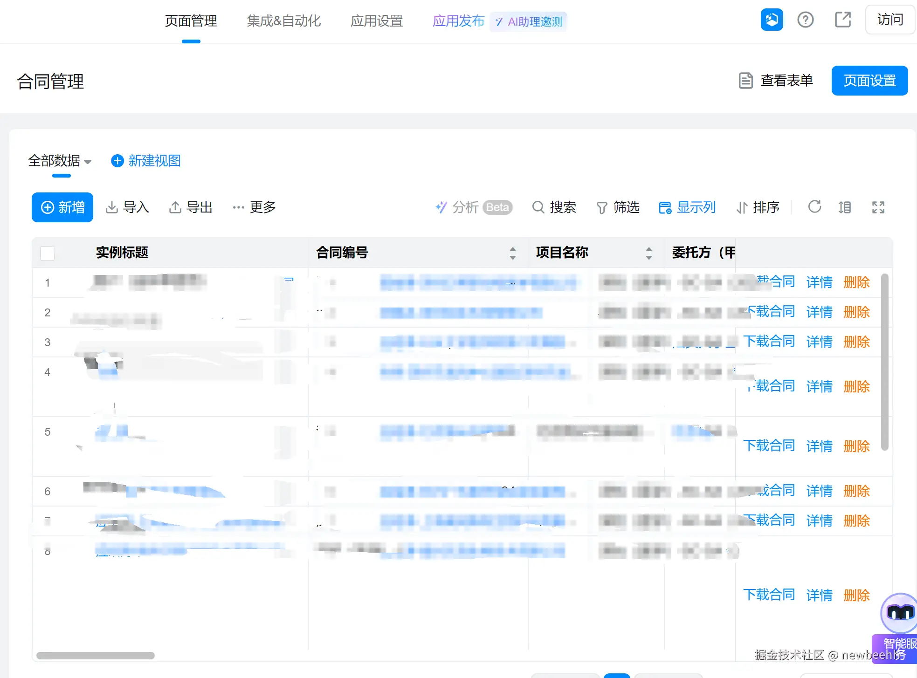917x678 pixels.
Task: Open the show columns settings
Action: (687, 207)
